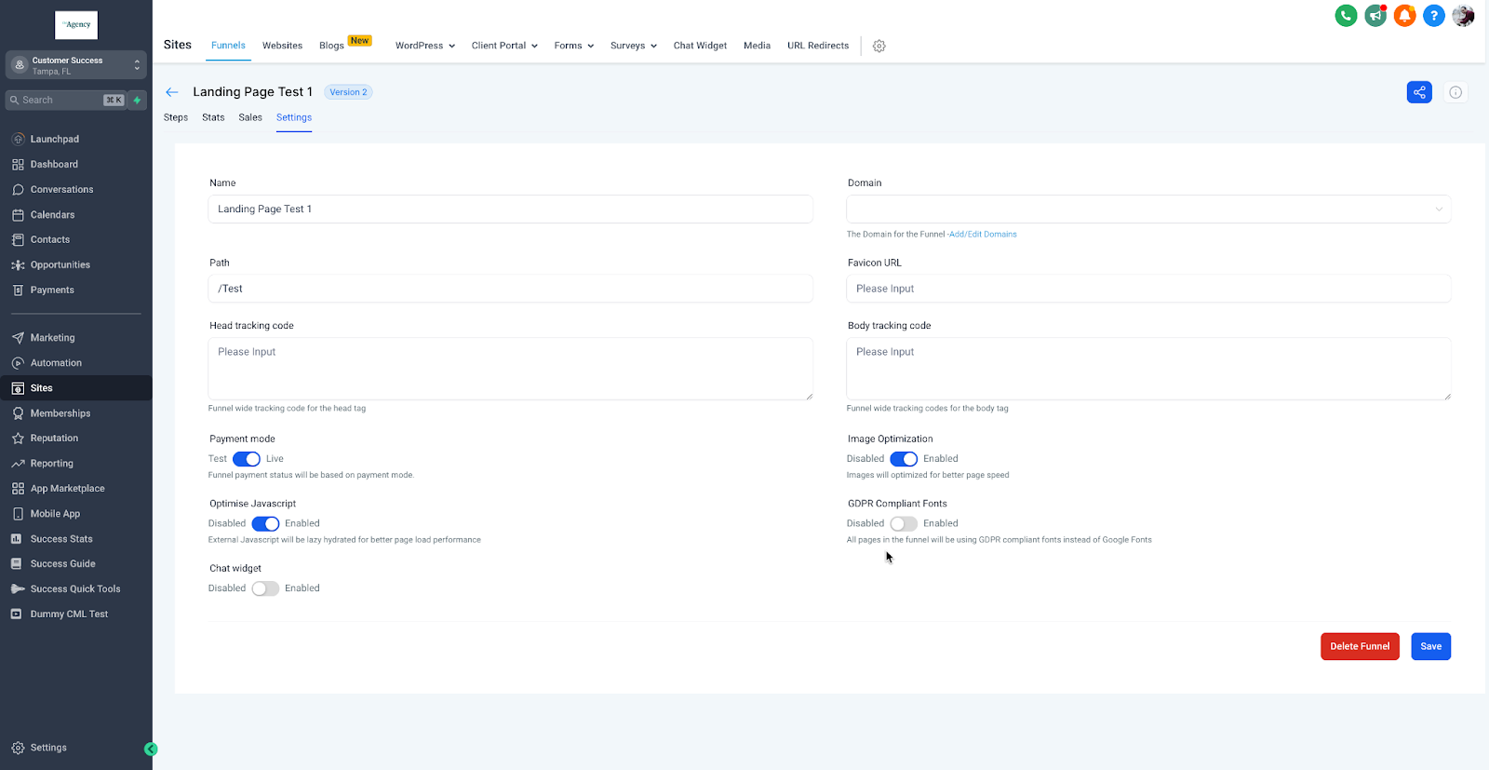Enable GDPR Compliant Fonts toggle
The width and height of the screenshot is (1489, 770).
[903, 524]
